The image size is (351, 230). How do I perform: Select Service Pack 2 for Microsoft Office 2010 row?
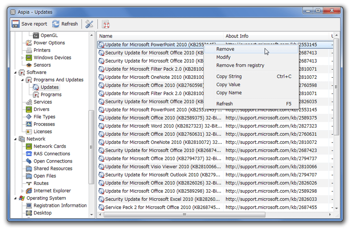[x=215, y=207]
